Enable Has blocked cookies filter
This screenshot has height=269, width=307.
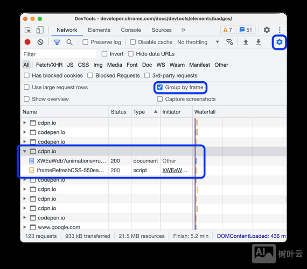tap(26, 75)
